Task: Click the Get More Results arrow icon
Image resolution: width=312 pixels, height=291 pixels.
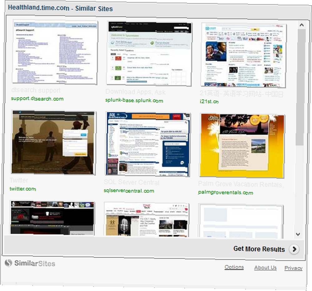Action: pyautogui.click(x=294, y=249)
